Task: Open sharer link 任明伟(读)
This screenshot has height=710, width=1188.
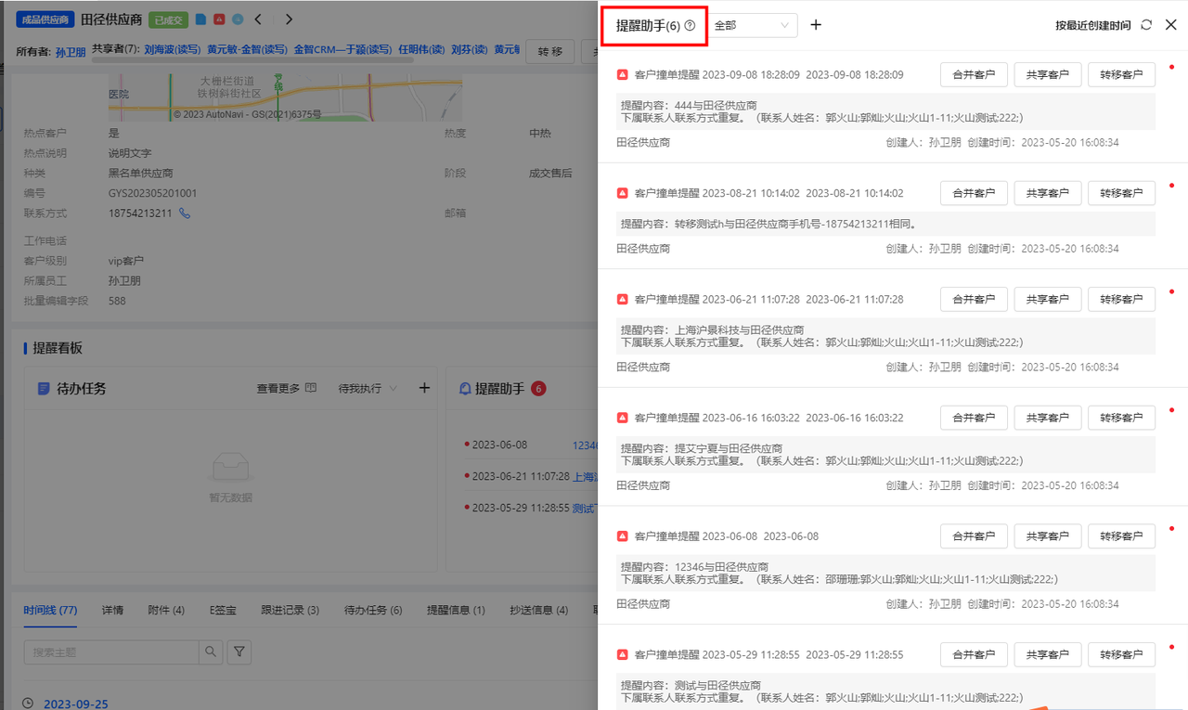Action: 421,49
